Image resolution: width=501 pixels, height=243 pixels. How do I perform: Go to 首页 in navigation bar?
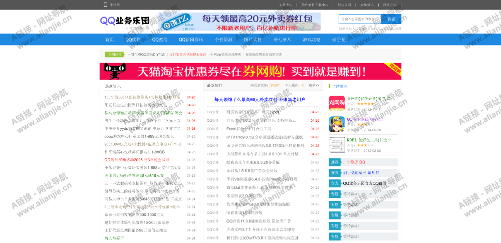(x=110, y=40)
